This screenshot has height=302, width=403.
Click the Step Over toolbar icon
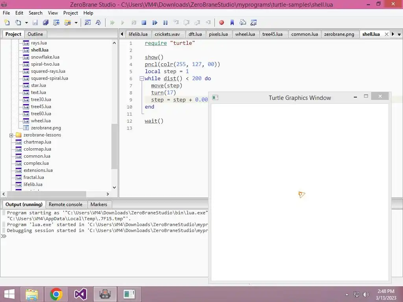tap(187, 22)
